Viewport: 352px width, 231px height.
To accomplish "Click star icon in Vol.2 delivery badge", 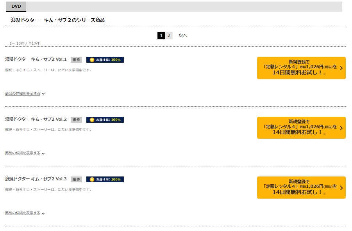I will [92, 120].
